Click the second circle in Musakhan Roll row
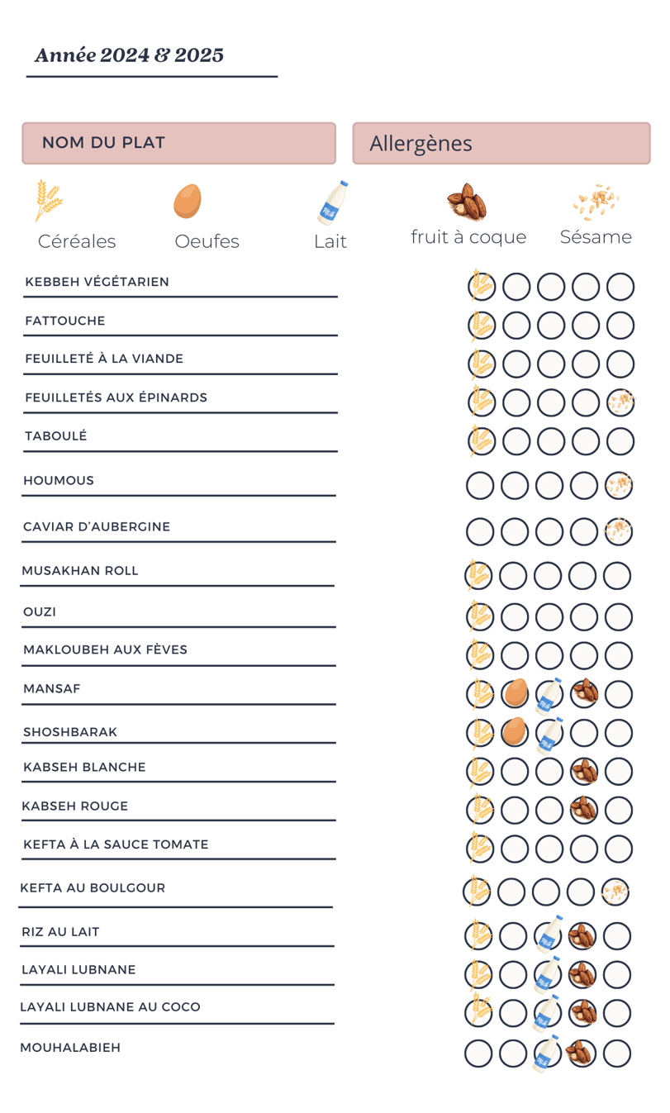The image size is (670, 1113). pos(513,575)
